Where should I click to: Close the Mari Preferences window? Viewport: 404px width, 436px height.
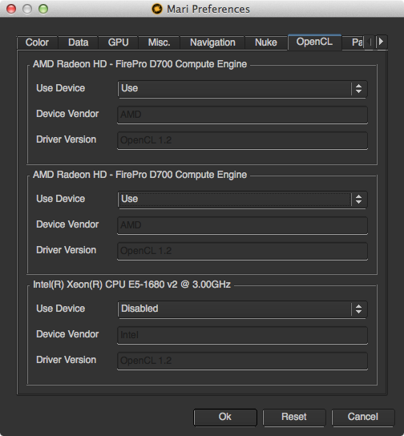click(x=11, y=9)
